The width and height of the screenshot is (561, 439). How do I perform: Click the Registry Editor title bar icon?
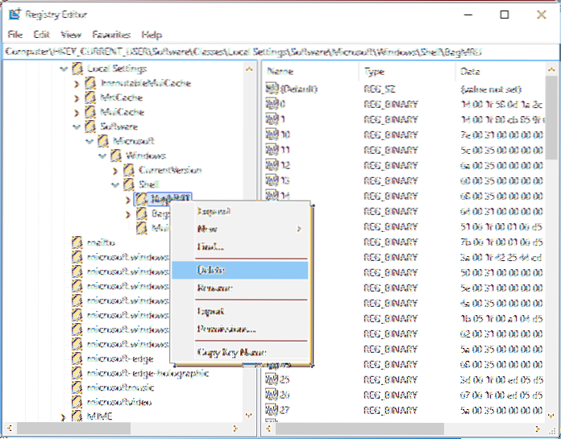coord(15,14)
